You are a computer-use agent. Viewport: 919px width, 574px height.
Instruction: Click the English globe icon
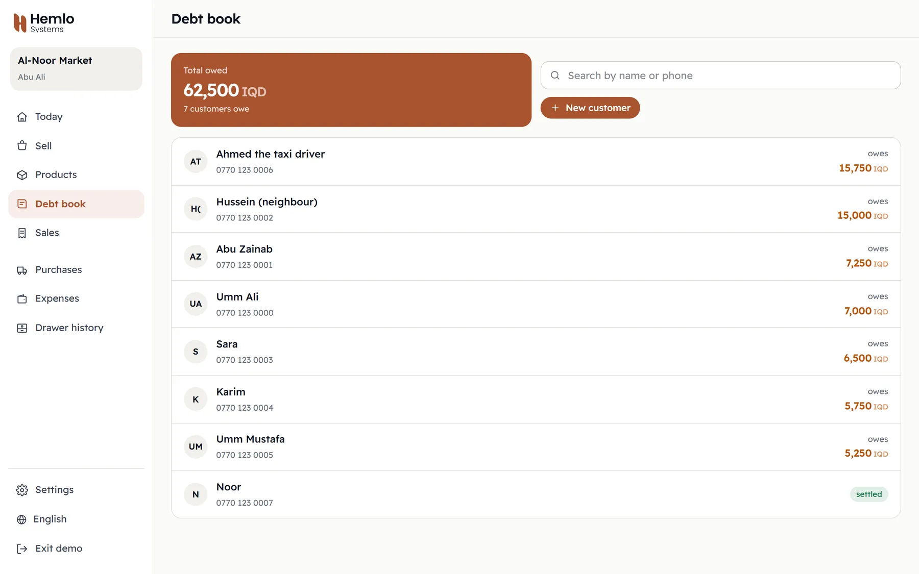click(21, 519)
